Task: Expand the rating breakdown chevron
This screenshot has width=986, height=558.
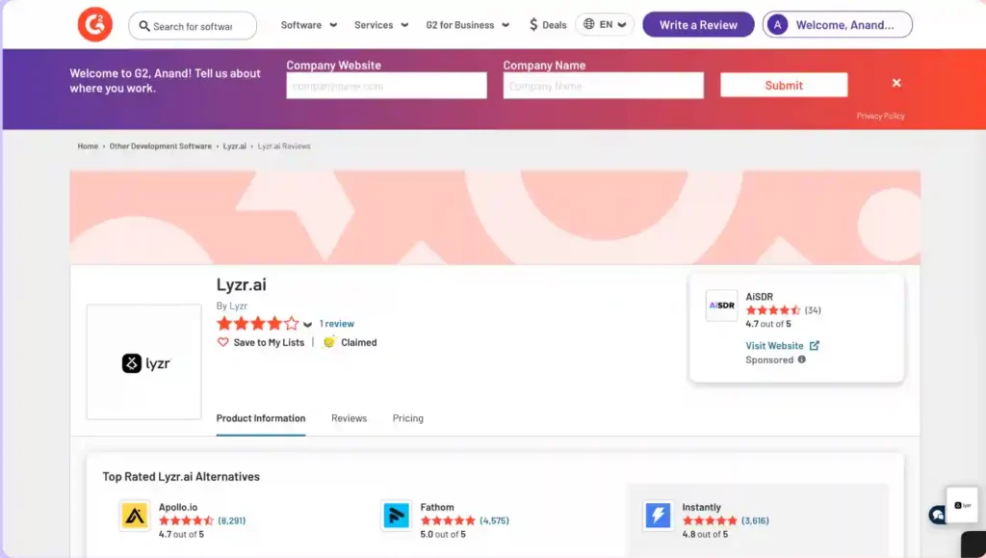Action: 307,325
